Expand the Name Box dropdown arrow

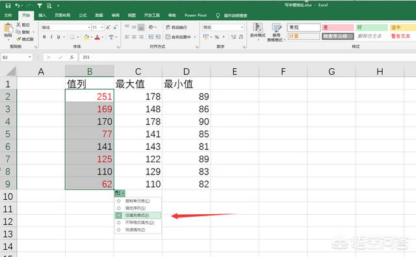(x=30, y=57)
